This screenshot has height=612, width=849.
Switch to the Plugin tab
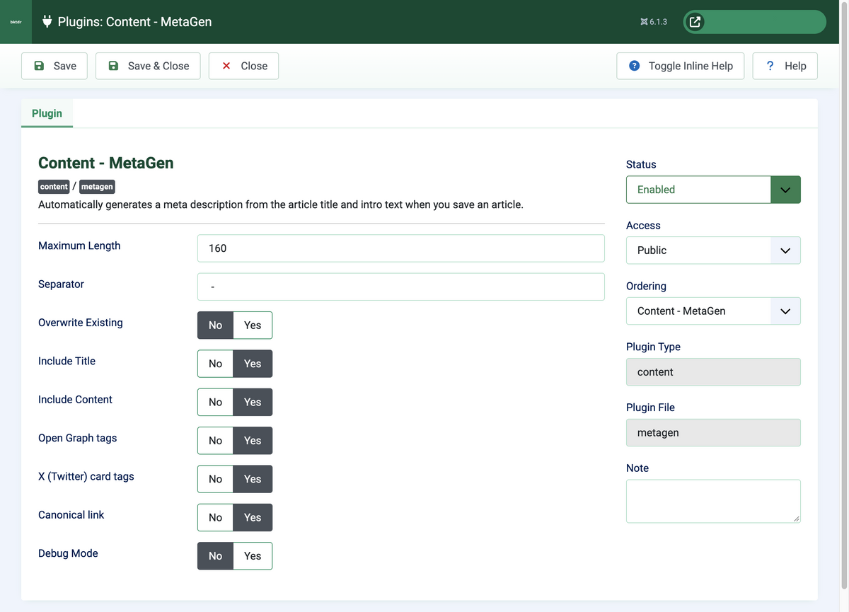(x=47, y=113)
